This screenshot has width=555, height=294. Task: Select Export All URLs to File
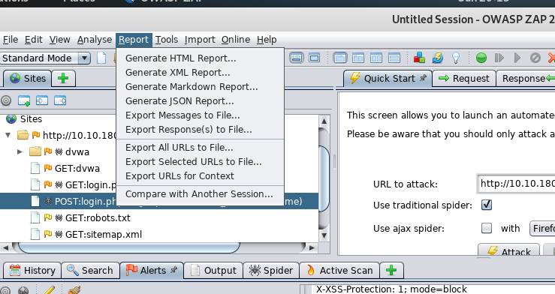click(200, 147)
